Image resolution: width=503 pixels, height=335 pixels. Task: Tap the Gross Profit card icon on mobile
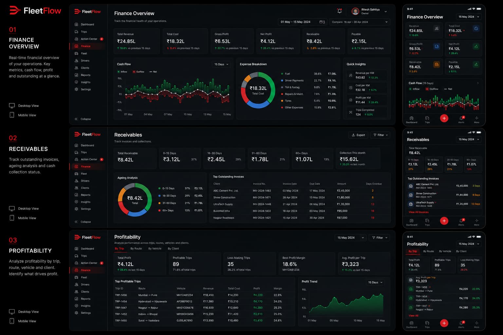point(437,46)
